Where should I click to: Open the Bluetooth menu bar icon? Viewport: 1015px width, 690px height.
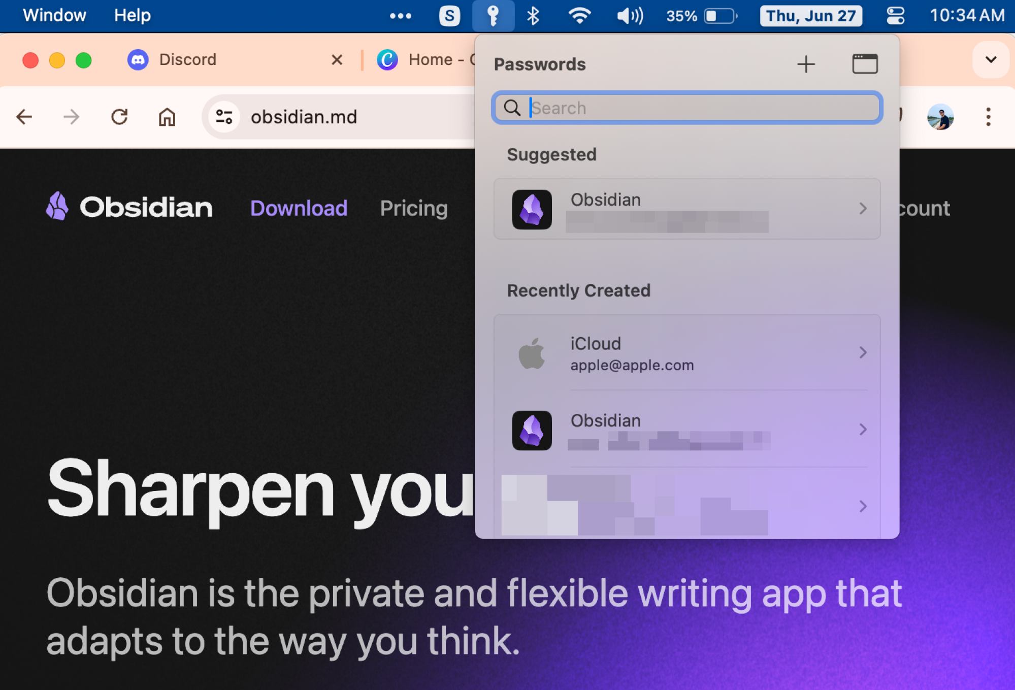click(x=533, y=16)
